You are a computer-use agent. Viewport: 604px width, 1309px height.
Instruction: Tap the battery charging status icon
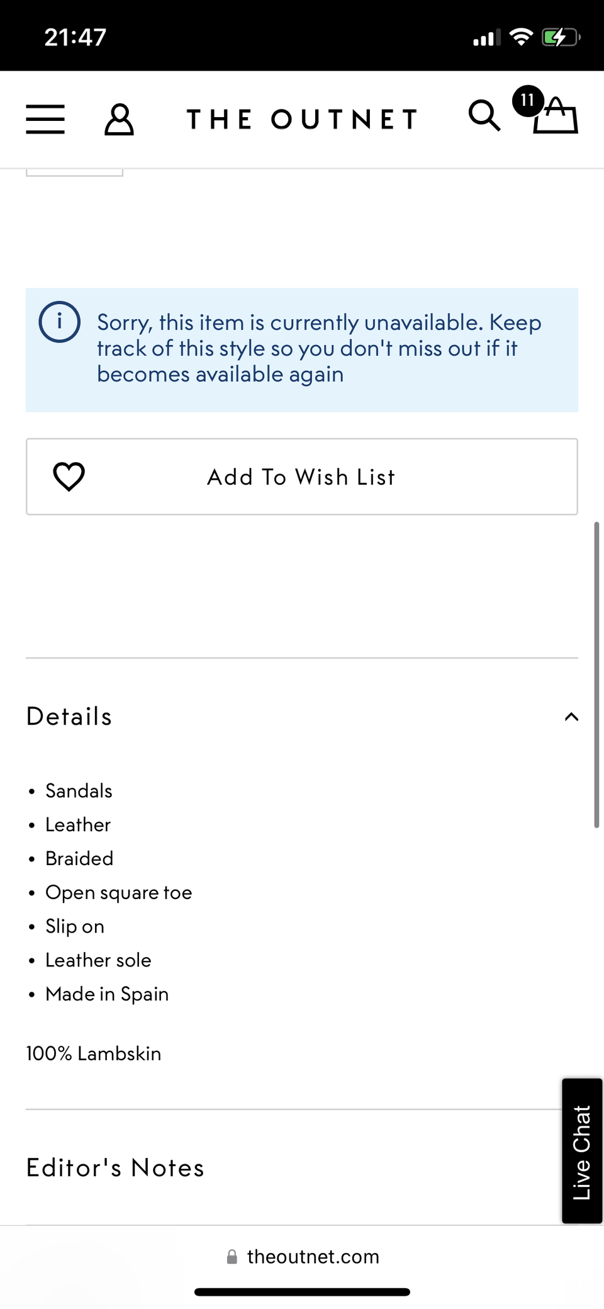click(560, 37)
